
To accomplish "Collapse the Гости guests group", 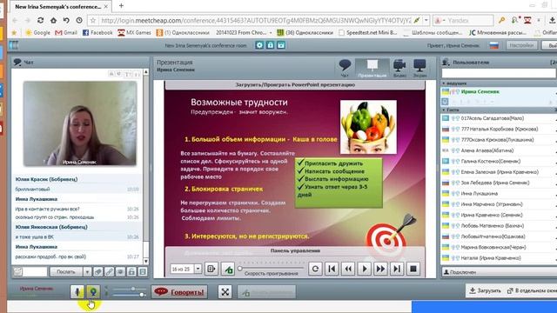I will [444, 110].
